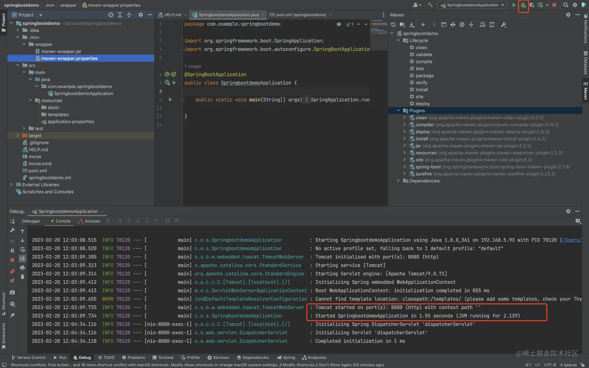589x368 pixels.
Task: Open Project panel options gear
Action: (x=141, y=15)
